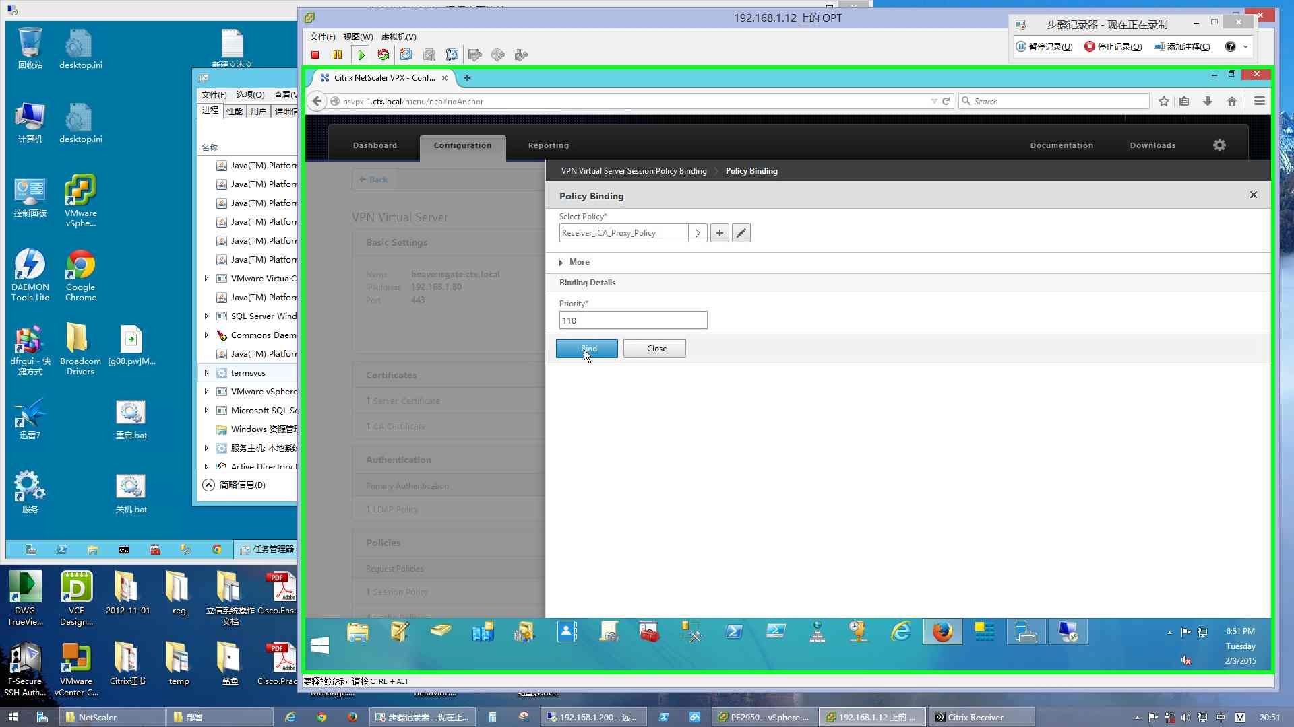Open Task Manager 选项(O) menu
Viewport: 1294px width, 727px height.
tap(250, 95)
